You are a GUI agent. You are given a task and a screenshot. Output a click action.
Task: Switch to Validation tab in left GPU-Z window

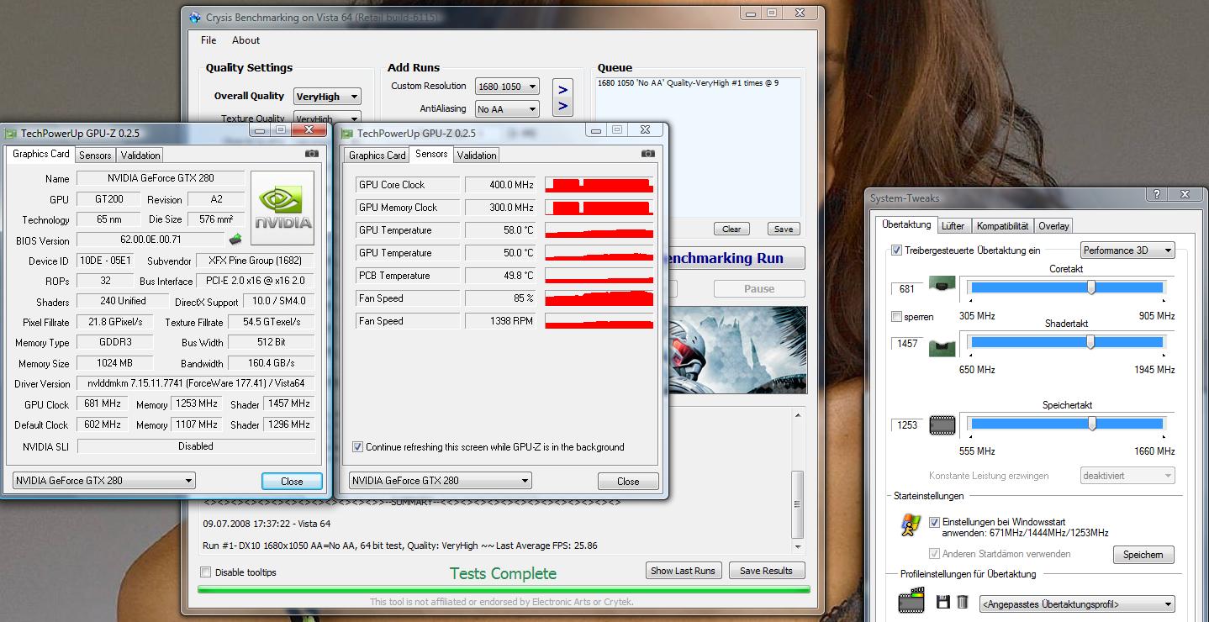(140, 155)
